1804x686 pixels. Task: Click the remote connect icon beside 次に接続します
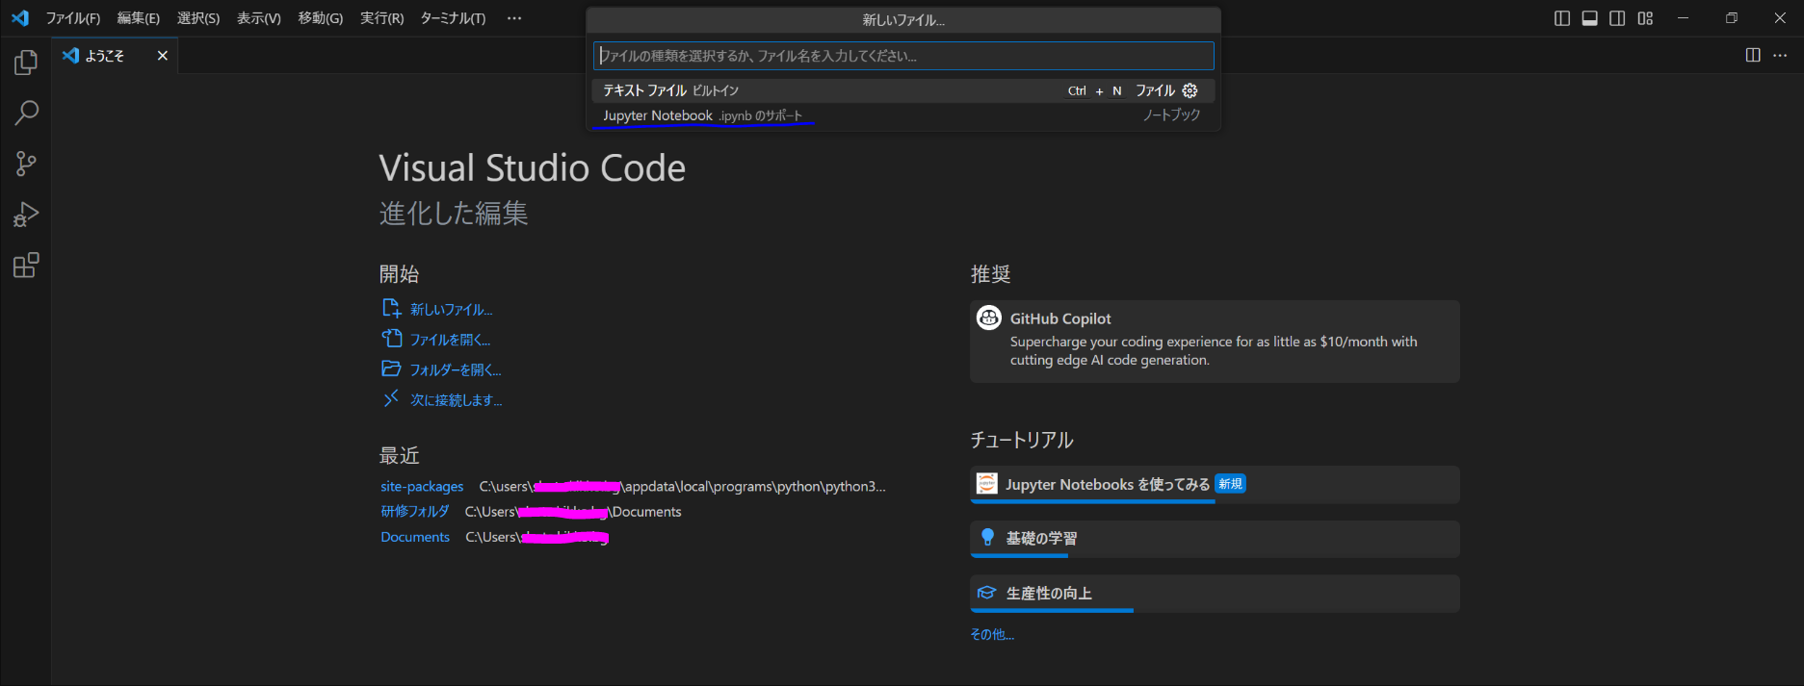(x=391, y=398)
